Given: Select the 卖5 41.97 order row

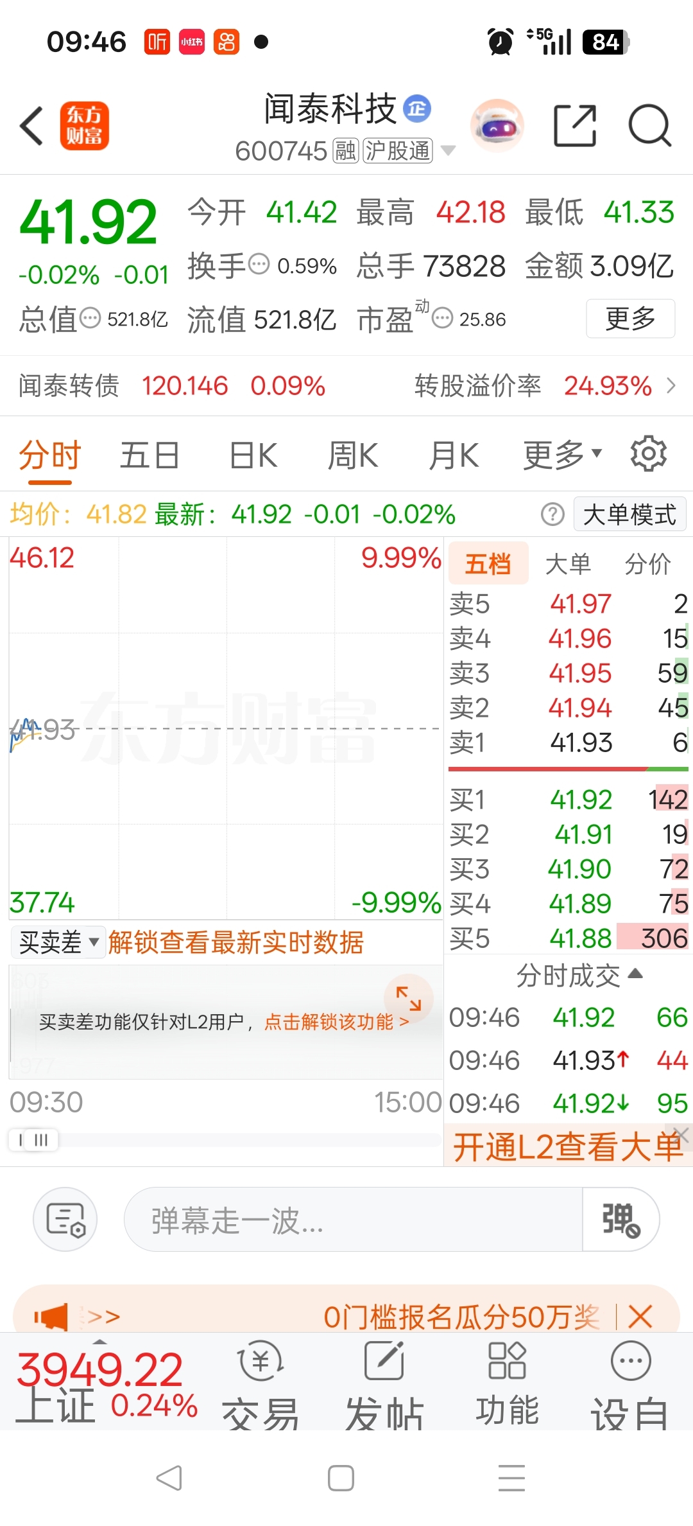Looking at the screenshot, I should (569, 604).
